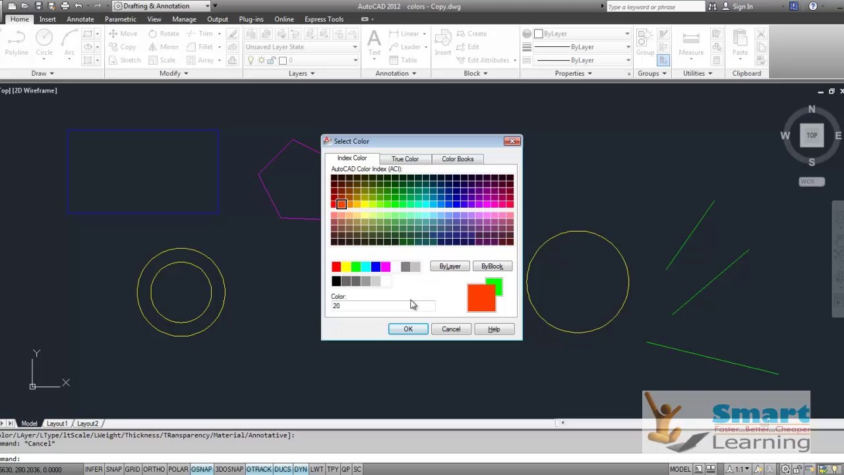
Task: Switch to the Color Books tab
Action: [x=458, y=159]
